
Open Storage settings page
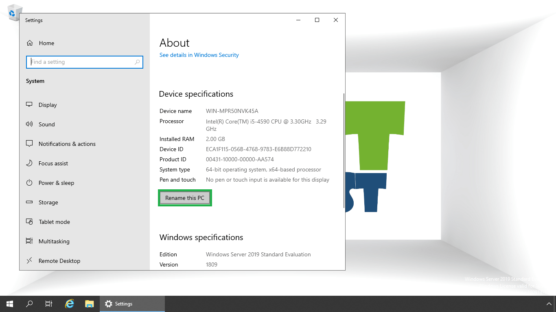85,202
